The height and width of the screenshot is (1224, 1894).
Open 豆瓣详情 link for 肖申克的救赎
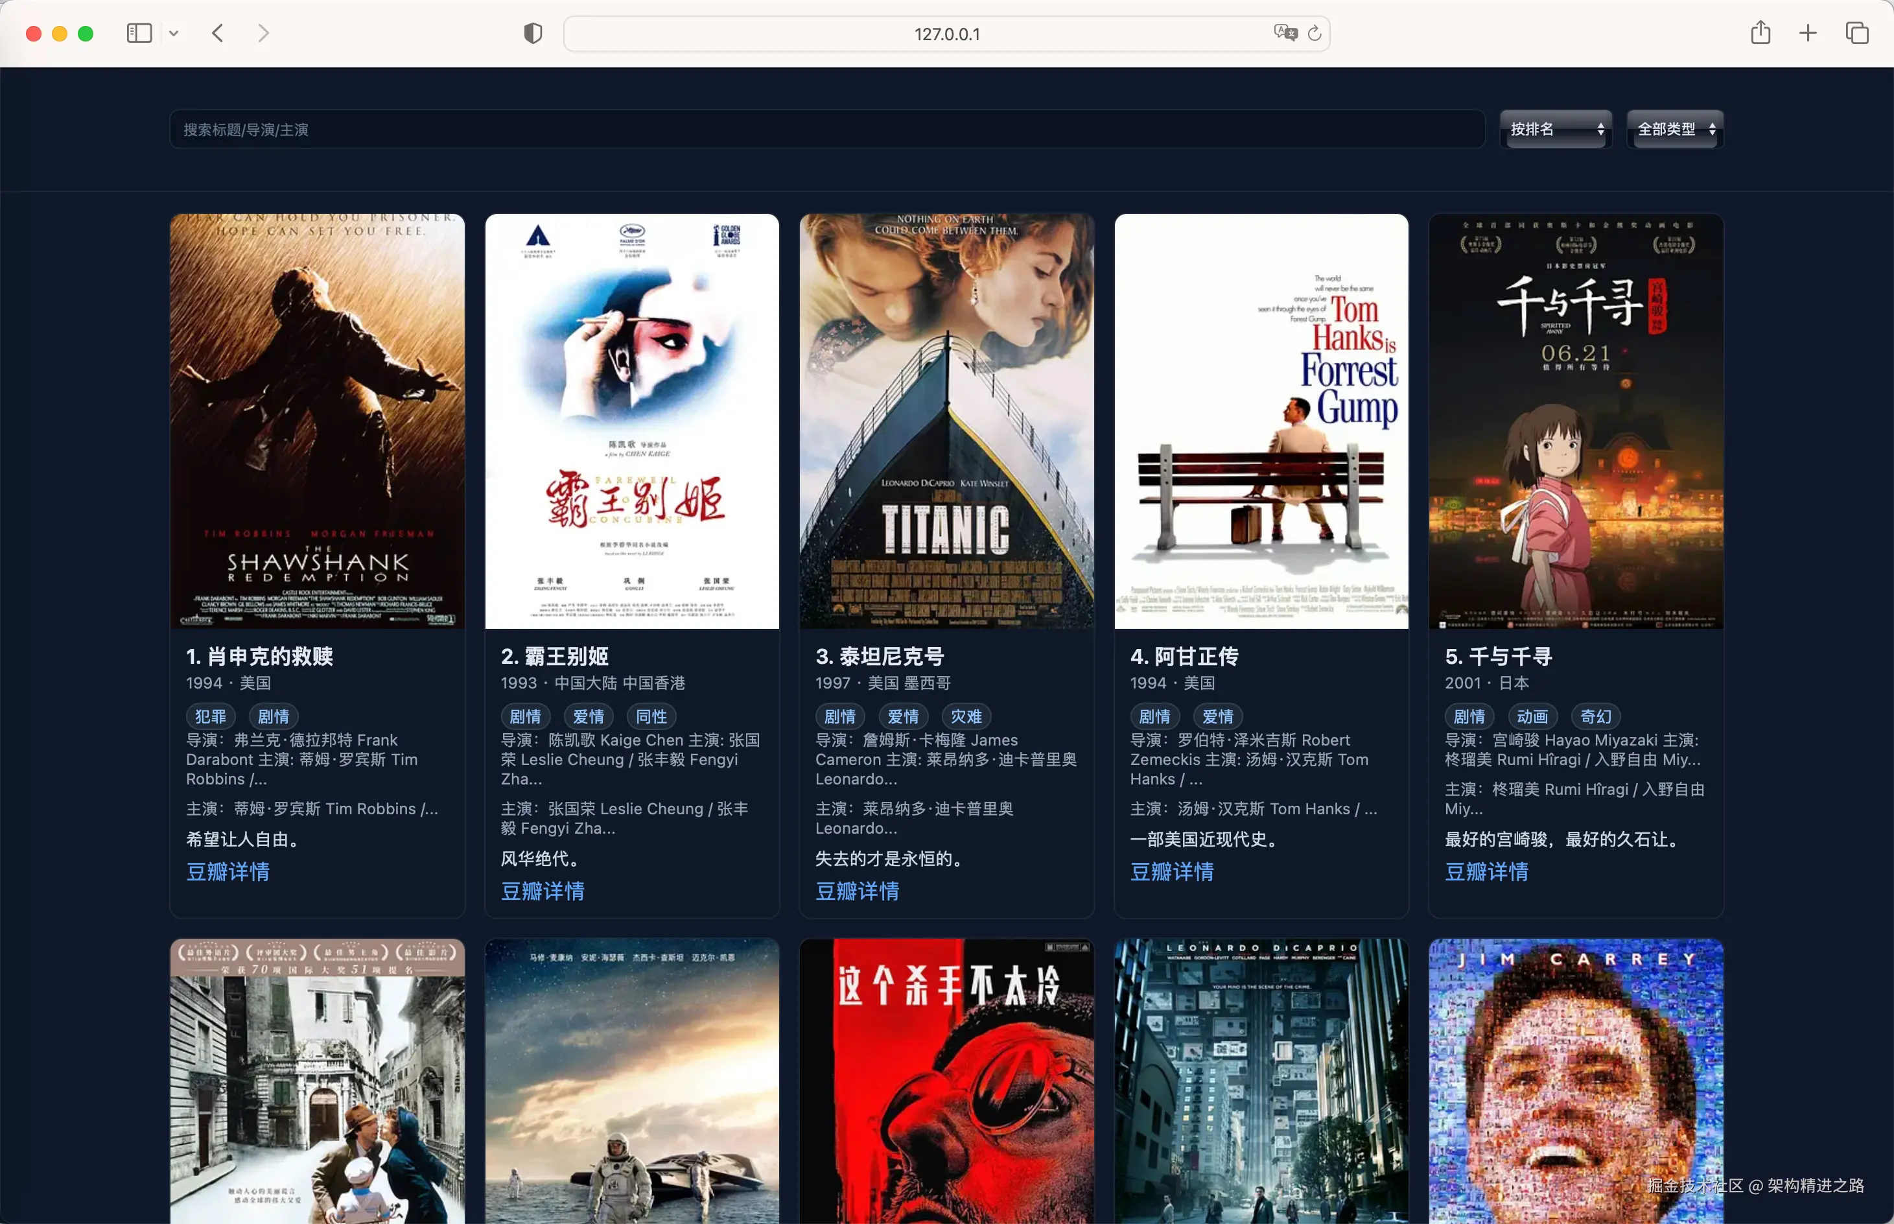point(228,872)
